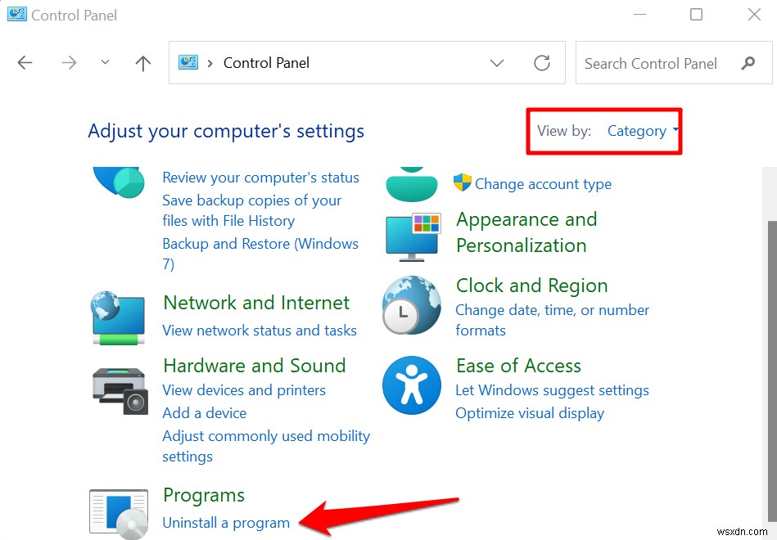Open the address bar dropdown arrow

pos(497,62)
